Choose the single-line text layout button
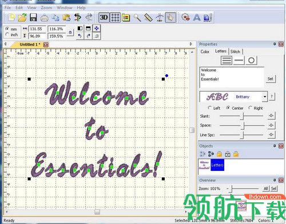This screenshot has height=224, width=286. click(239, 61)
